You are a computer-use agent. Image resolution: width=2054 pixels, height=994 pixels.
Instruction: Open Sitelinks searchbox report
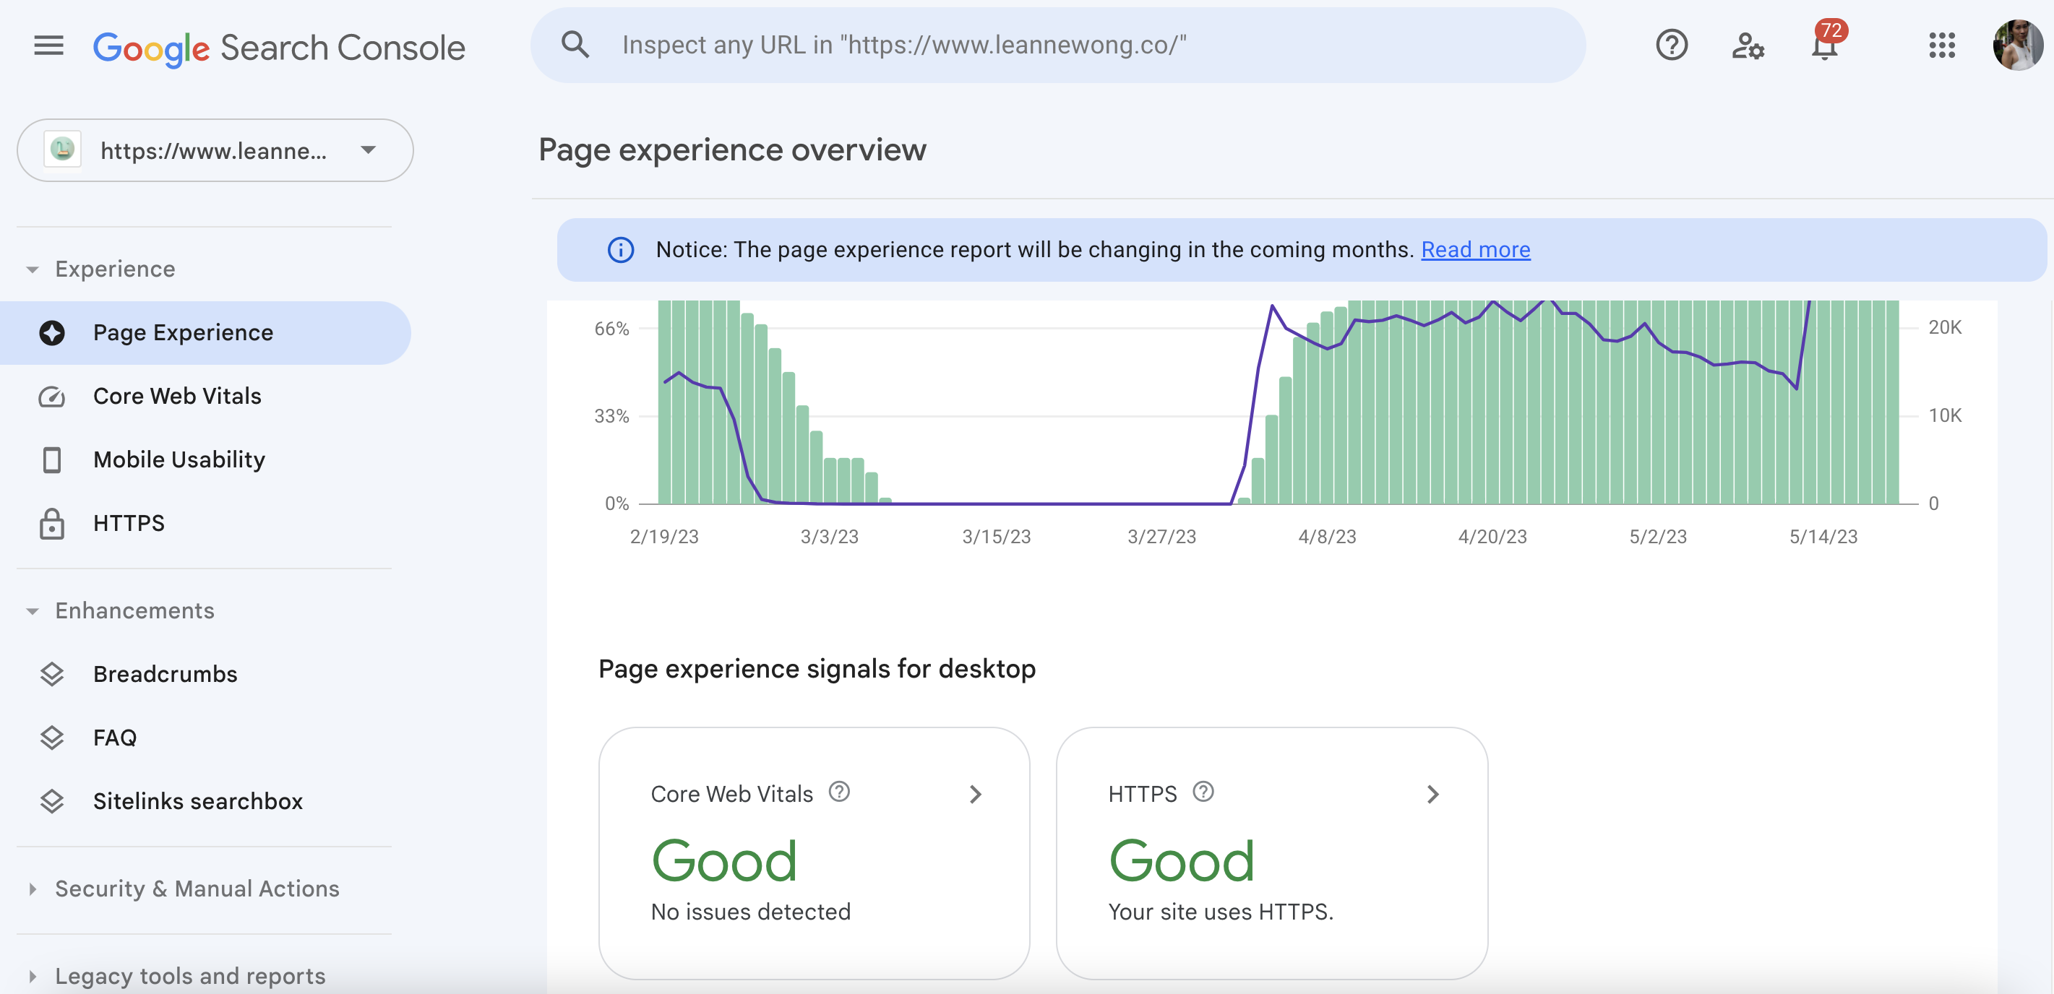(x=205, y=801)
